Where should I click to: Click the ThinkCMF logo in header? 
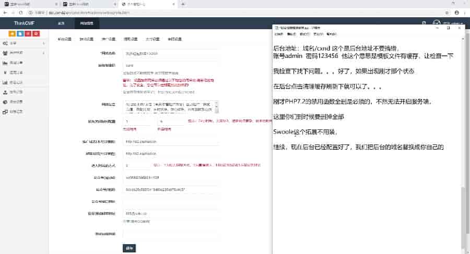tap(24, 23)
